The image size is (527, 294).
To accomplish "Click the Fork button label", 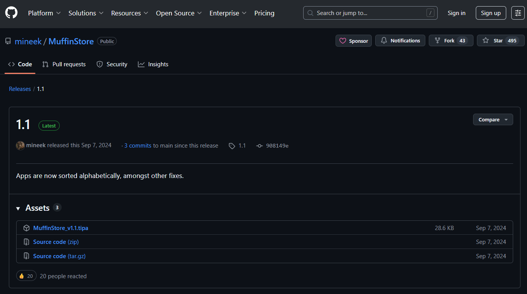I will (449, 40).
